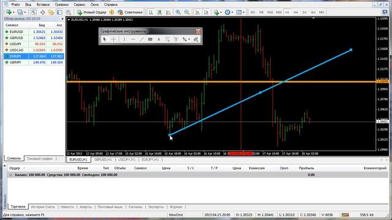
Task: Click the Profiles toolbar icon
Action: [x=20, y=12]
